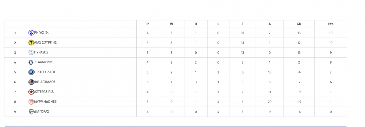Image resolution: width=365 pixels, height=127 pixels.
Task: Click the ΠΡΩΤΕΣΙΛΑΟΣ blue team badge
Action: click(x=31, y=72)
